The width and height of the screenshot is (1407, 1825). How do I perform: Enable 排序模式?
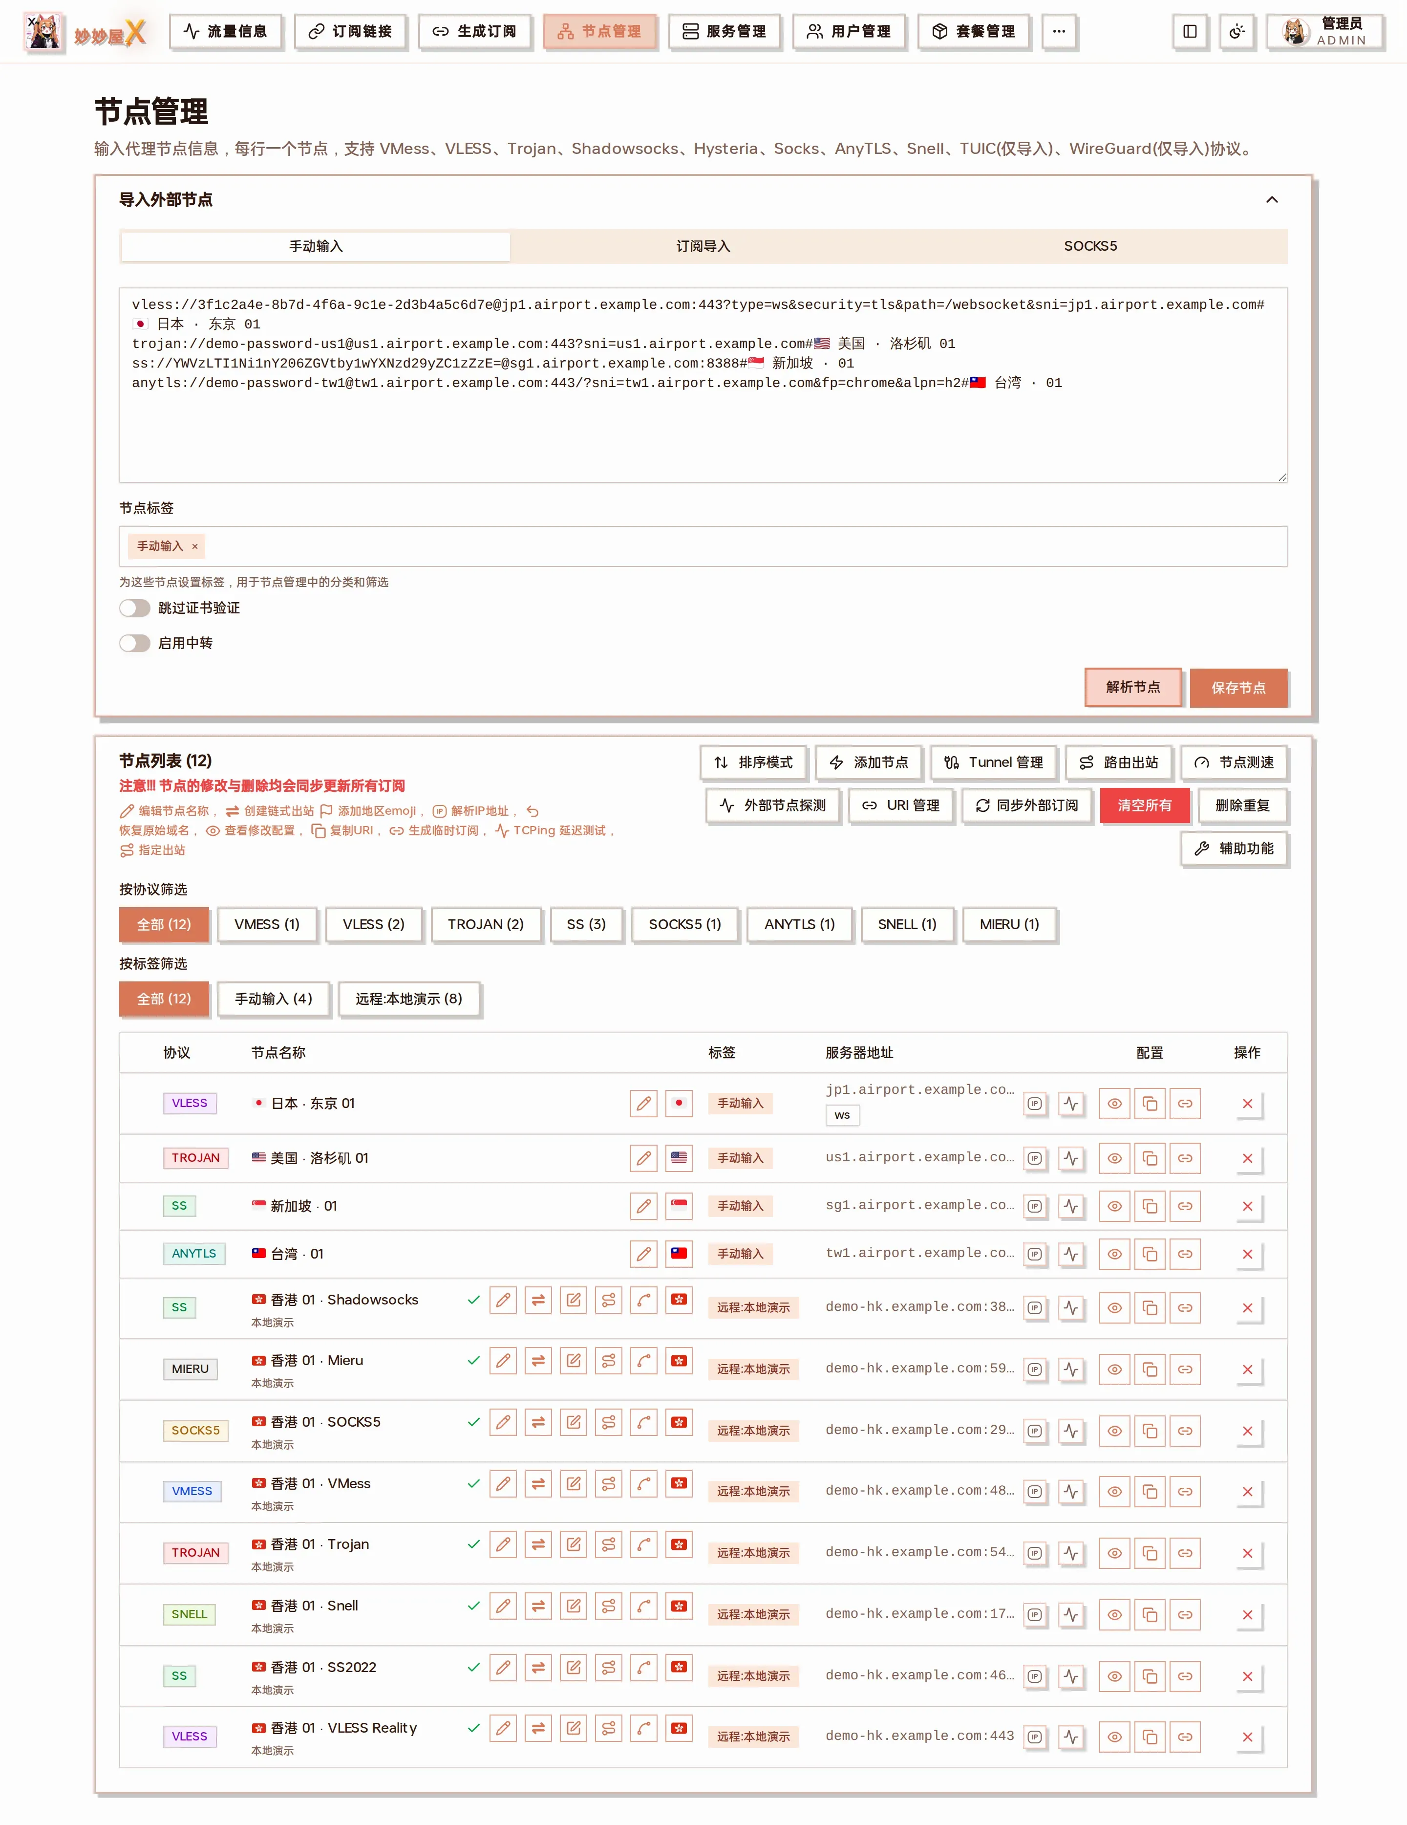(x=753, y=762)
